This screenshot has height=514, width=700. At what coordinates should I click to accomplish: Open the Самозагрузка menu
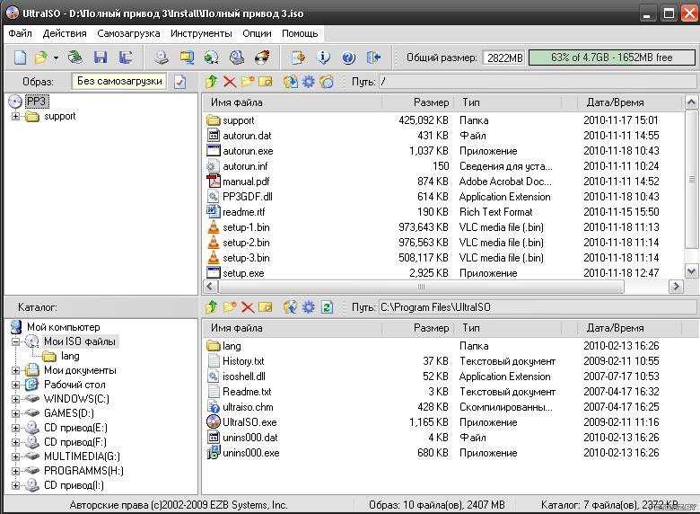tap(128, 33)
